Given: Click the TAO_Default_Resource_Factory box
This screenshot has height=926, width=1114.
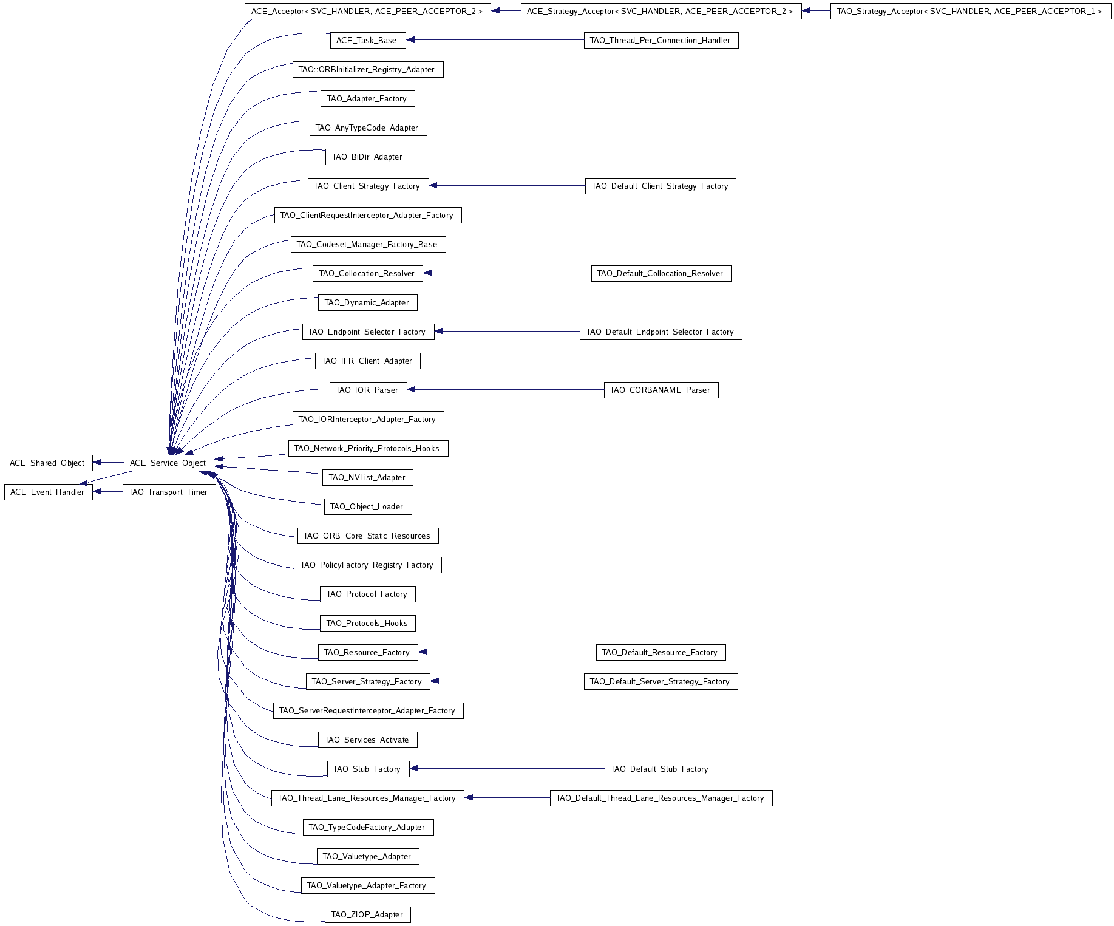Looking at the screenshot, I should (x=660, y=652).
